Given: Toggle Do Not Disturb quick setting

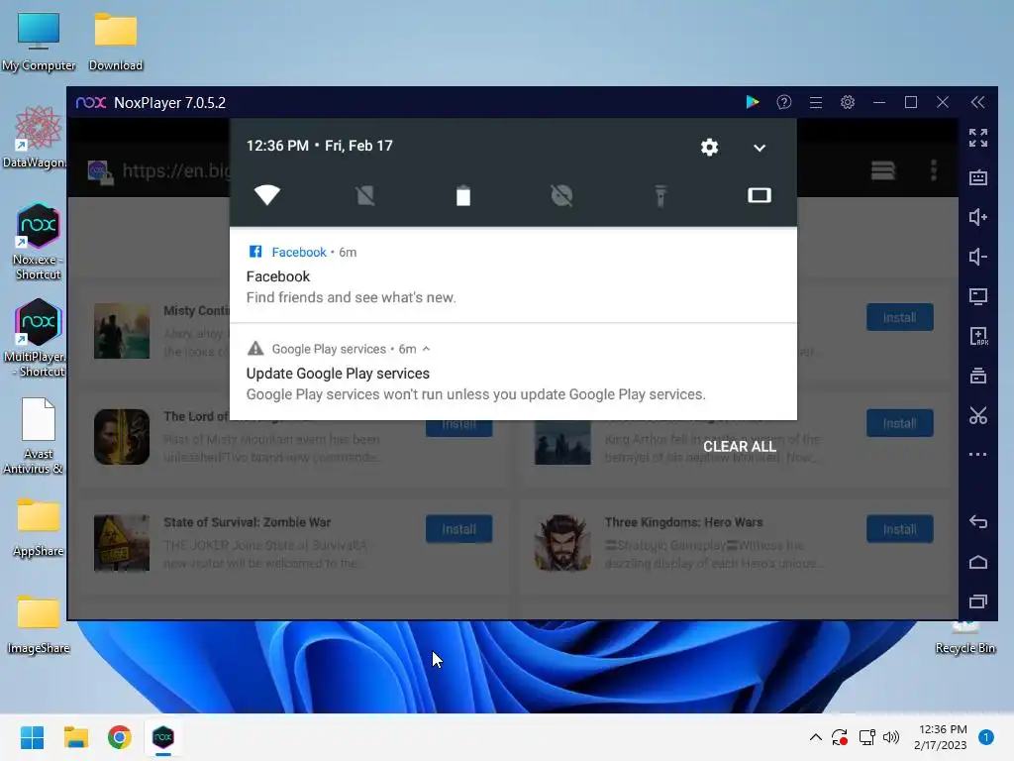Looking at the screenshot, I should [561, 195].
